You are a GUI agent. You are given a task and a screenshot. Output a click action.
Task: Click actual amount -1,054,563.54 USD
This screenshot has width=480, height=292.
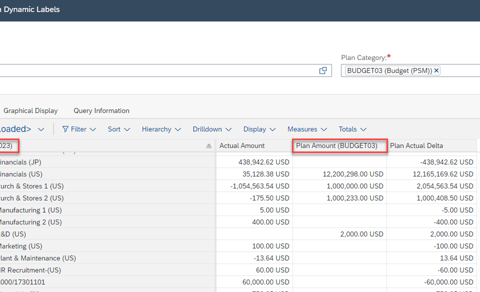click(x=260, y=186)
